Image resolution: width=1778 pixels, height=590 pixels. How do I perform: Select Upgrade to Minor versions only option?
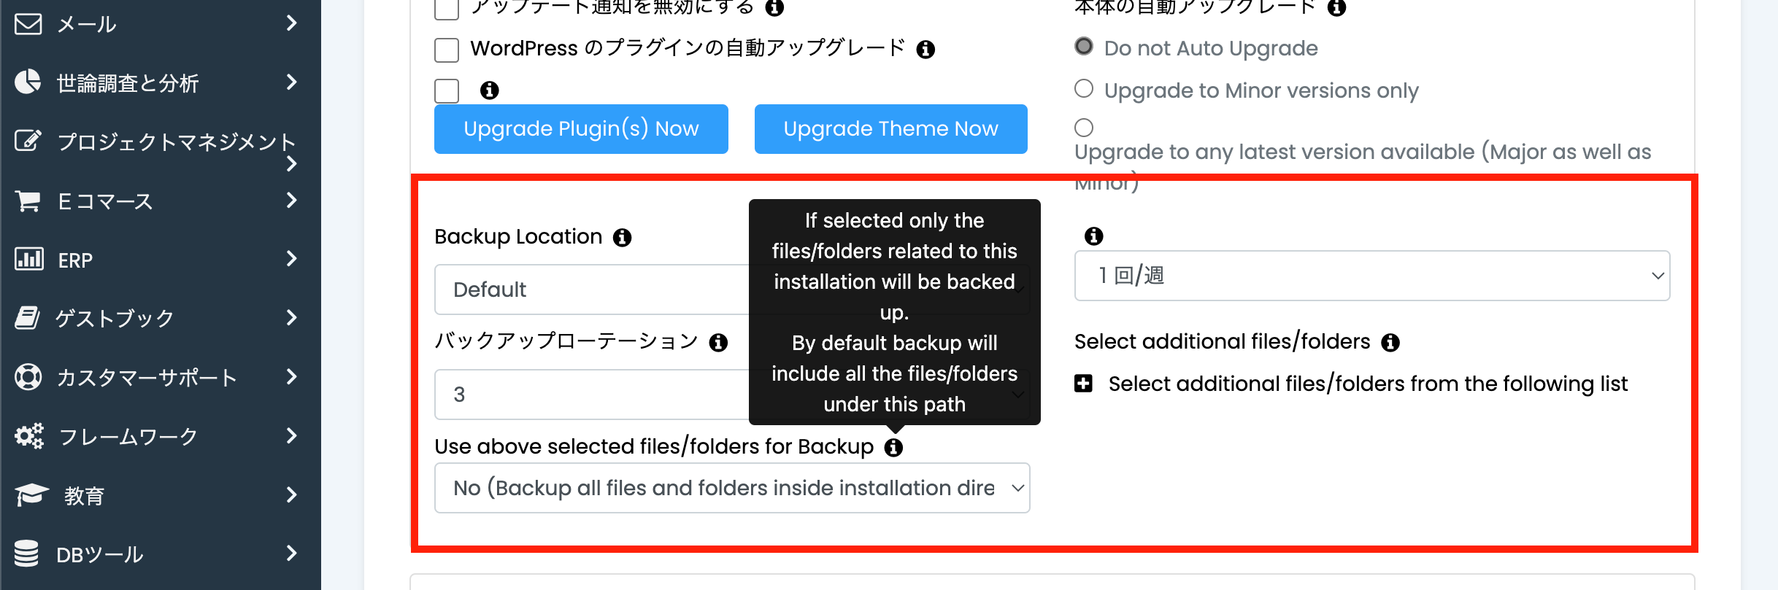click(x=1084, y=89)
